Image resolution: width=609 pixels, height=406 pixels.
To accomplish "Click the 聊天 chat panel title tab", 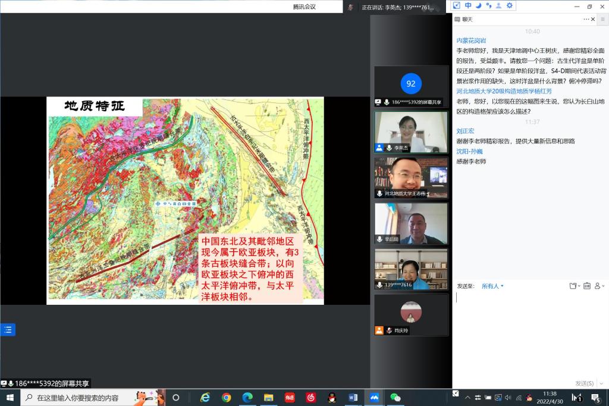I will pos(467,19).
